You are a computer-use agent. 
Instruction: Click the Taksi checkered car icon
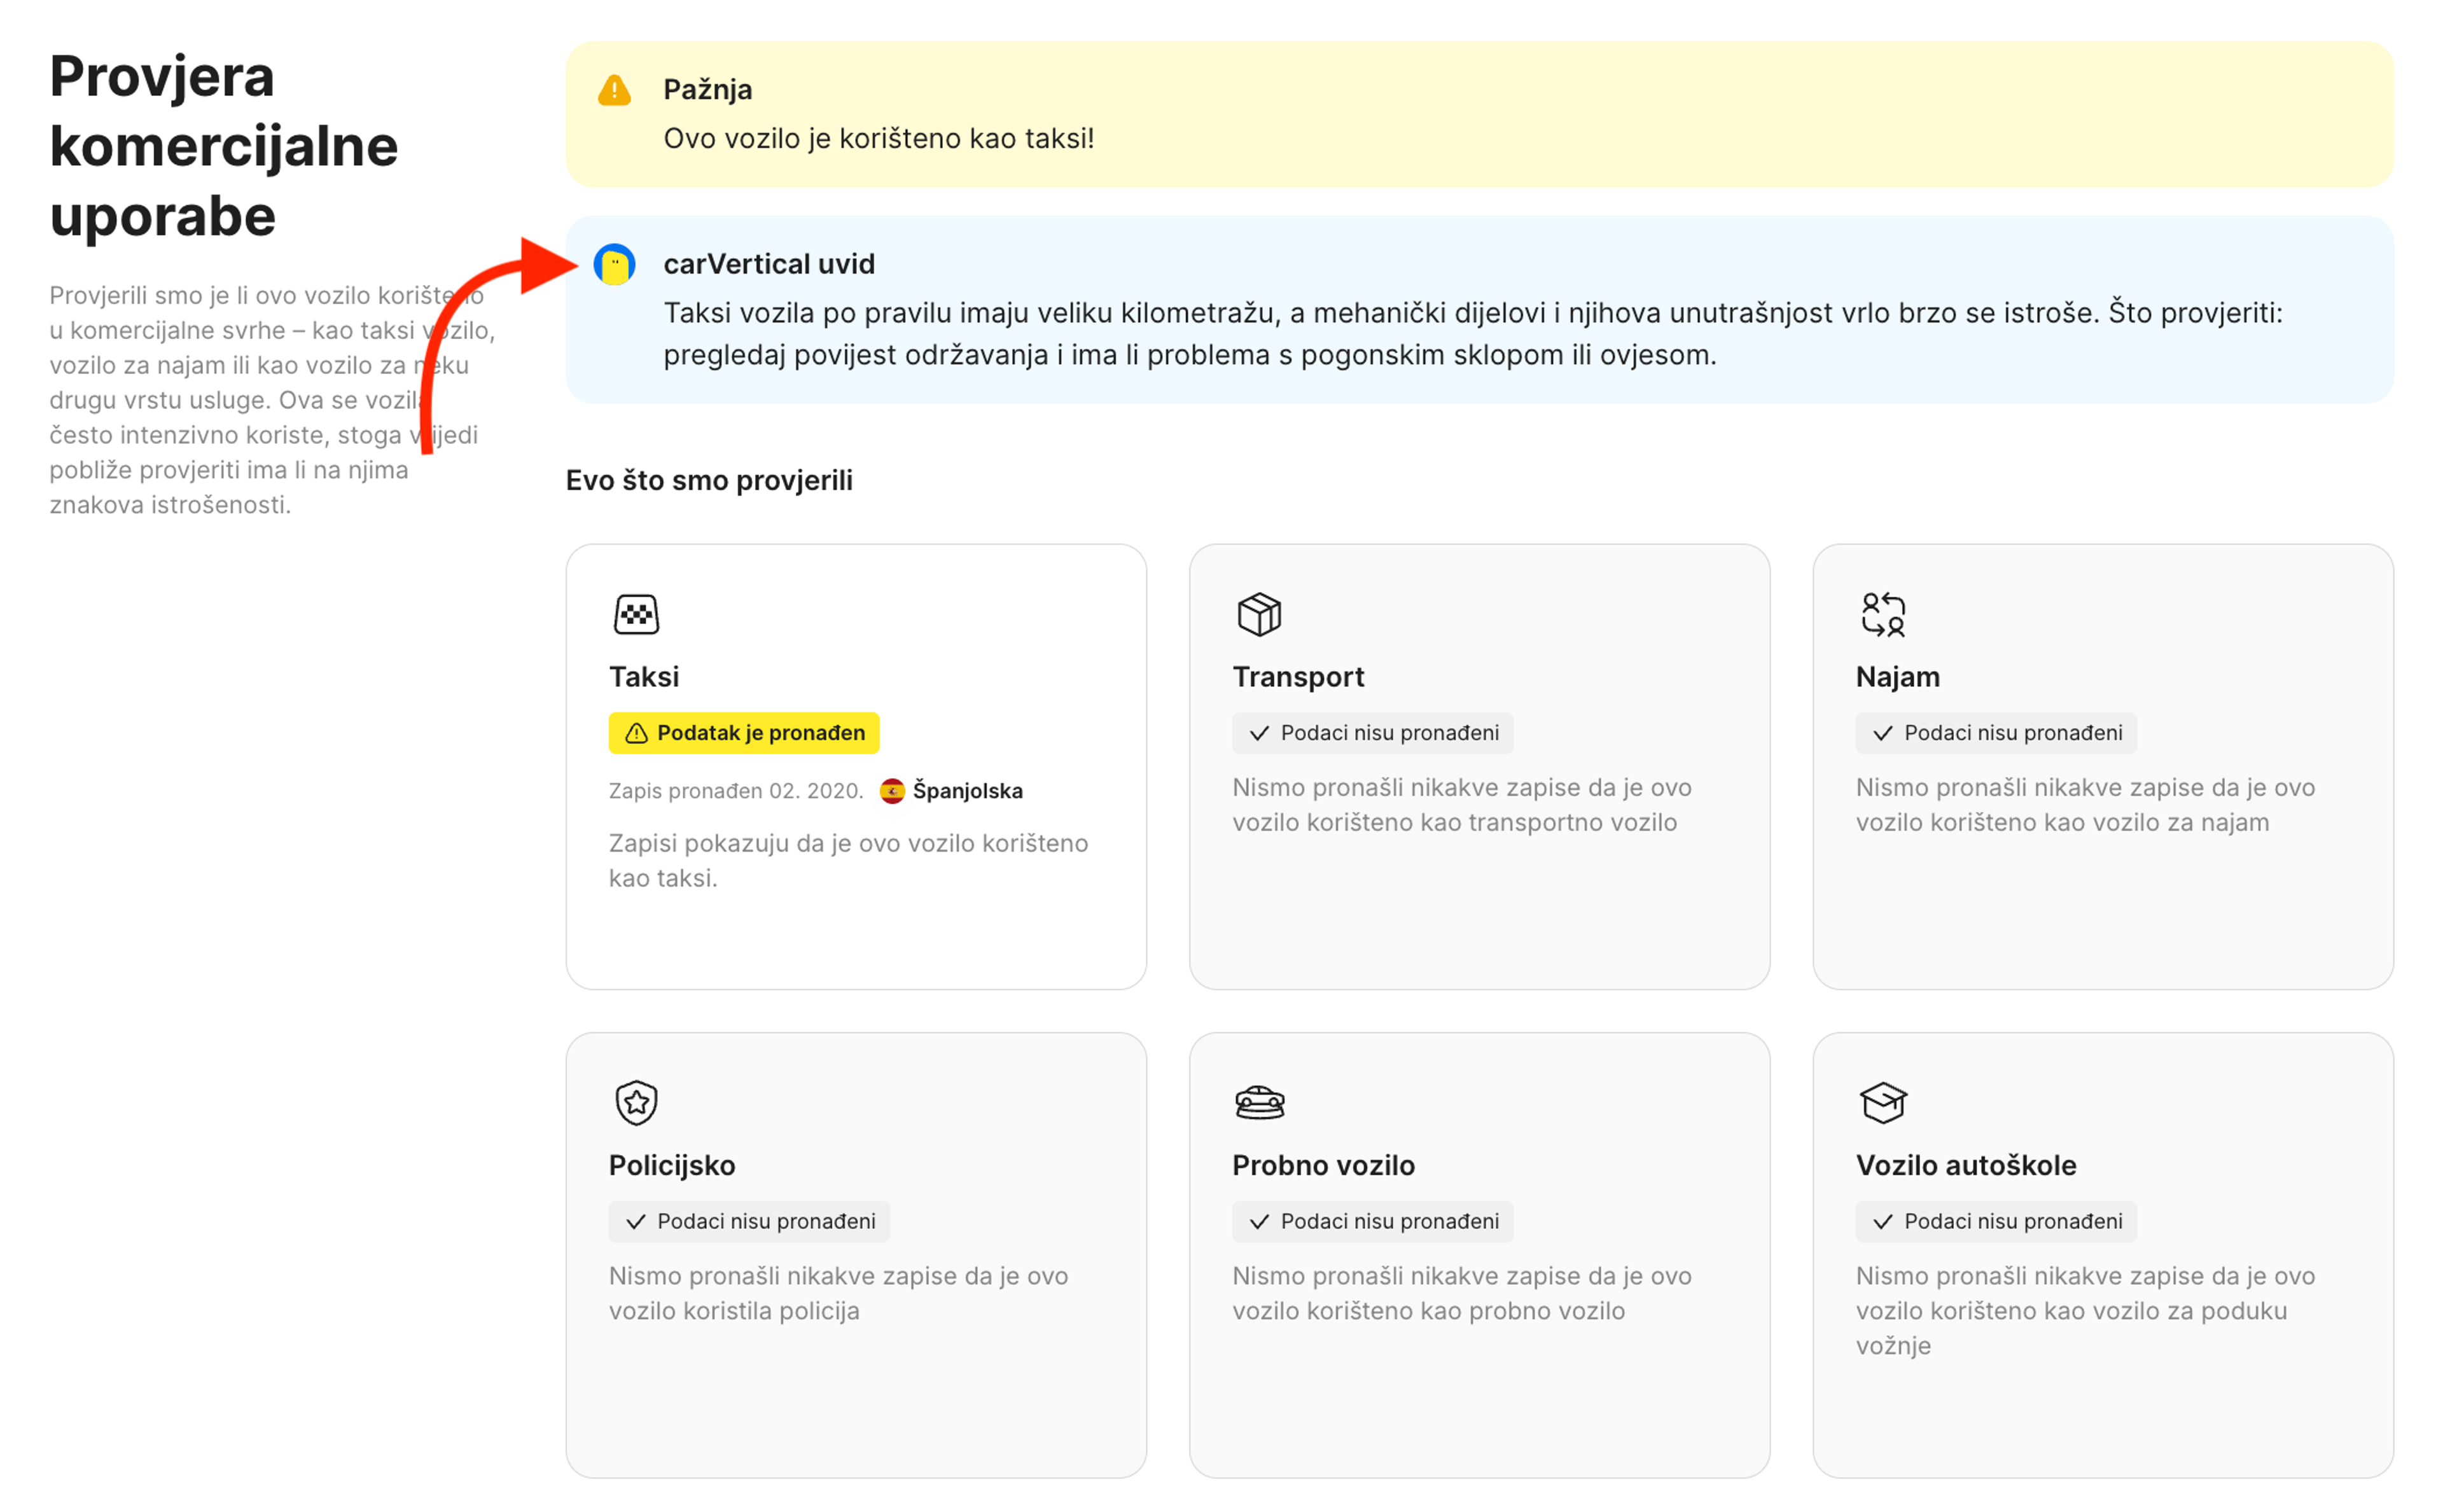[636, 614]
